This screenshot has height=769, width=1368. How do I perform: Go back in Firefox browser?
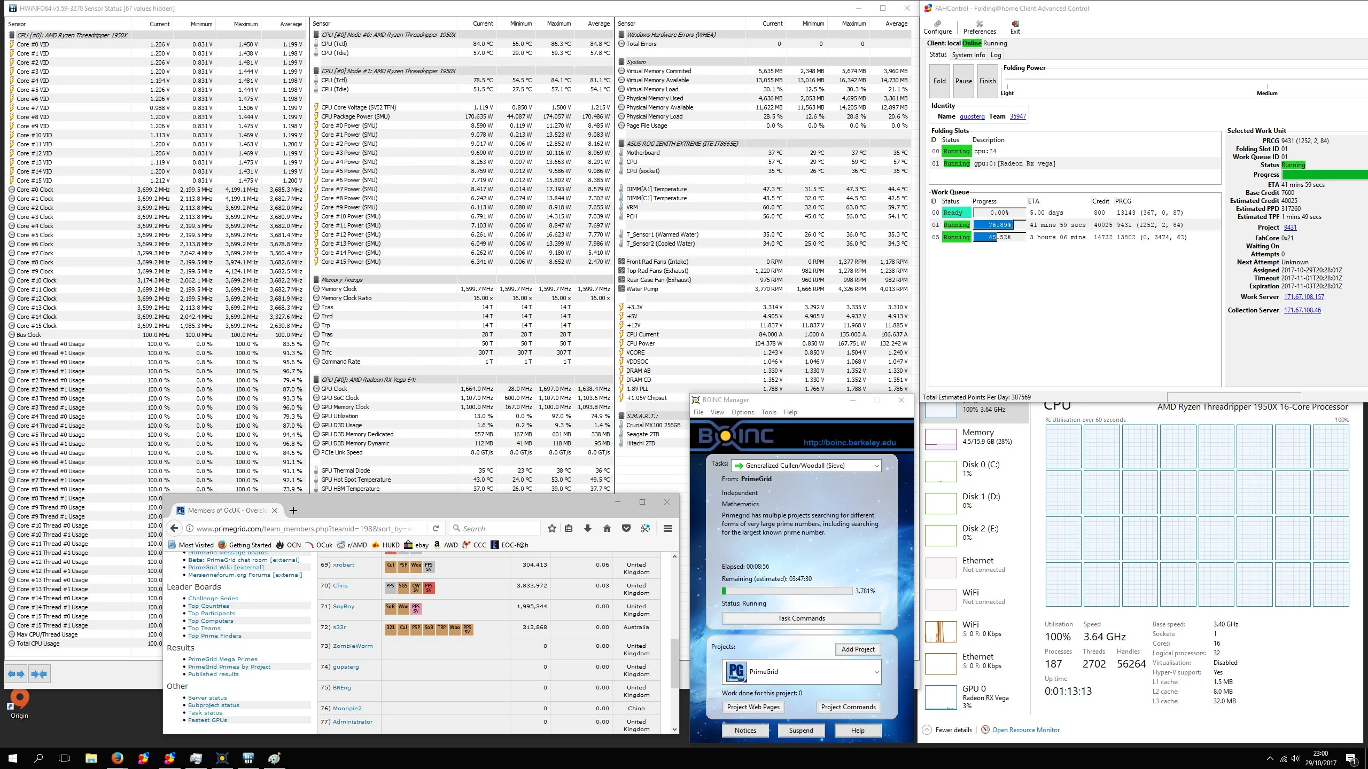pyautogui.click(x=174, y=528)
